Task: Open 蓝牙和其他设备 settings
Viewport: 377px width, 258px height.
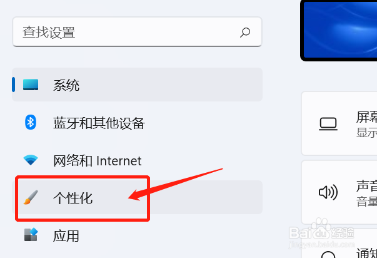Action: coord(137,122)
